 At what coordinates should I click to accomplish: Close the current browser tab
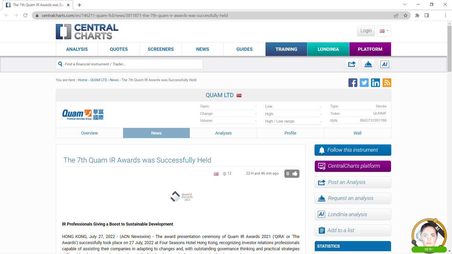click(68, 5)
